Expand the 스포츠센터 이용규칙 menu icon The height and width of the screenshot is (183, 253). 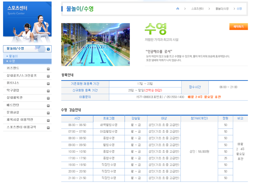(48, 128)
